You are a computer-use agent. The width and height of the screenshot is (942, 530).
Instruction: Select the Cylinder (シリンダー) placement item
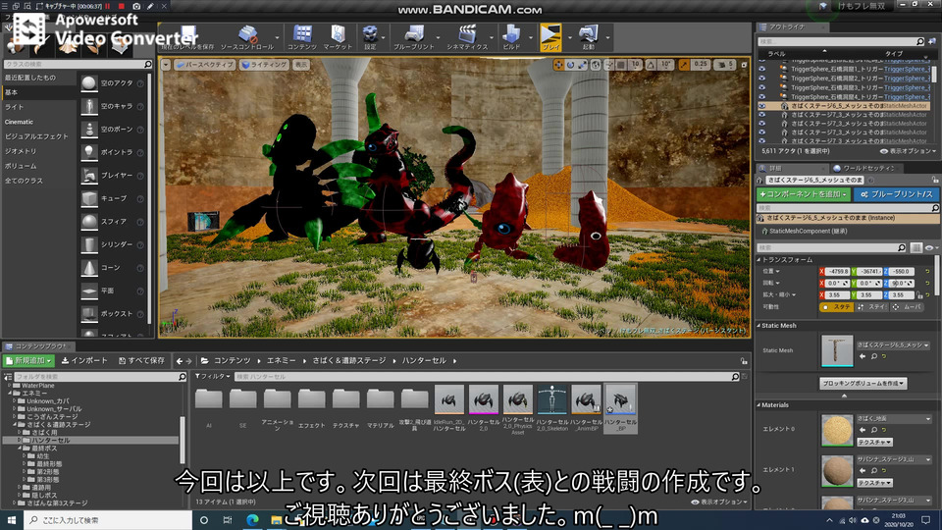click(x=112, y=244)
